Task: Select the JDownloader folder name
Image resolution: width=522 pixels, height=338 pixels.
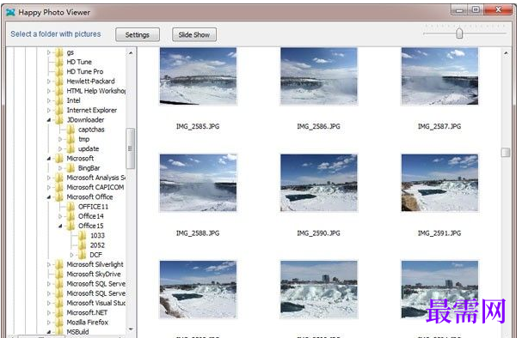Action: pyautogui.click(x=85, y=120)
